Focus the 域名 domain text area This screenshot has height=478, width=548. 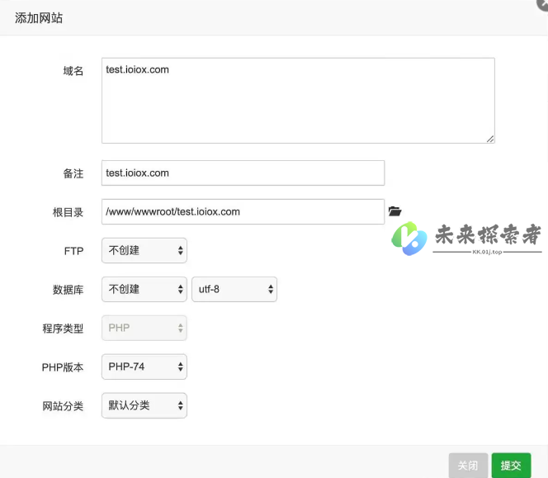click(x=298, y=100)
